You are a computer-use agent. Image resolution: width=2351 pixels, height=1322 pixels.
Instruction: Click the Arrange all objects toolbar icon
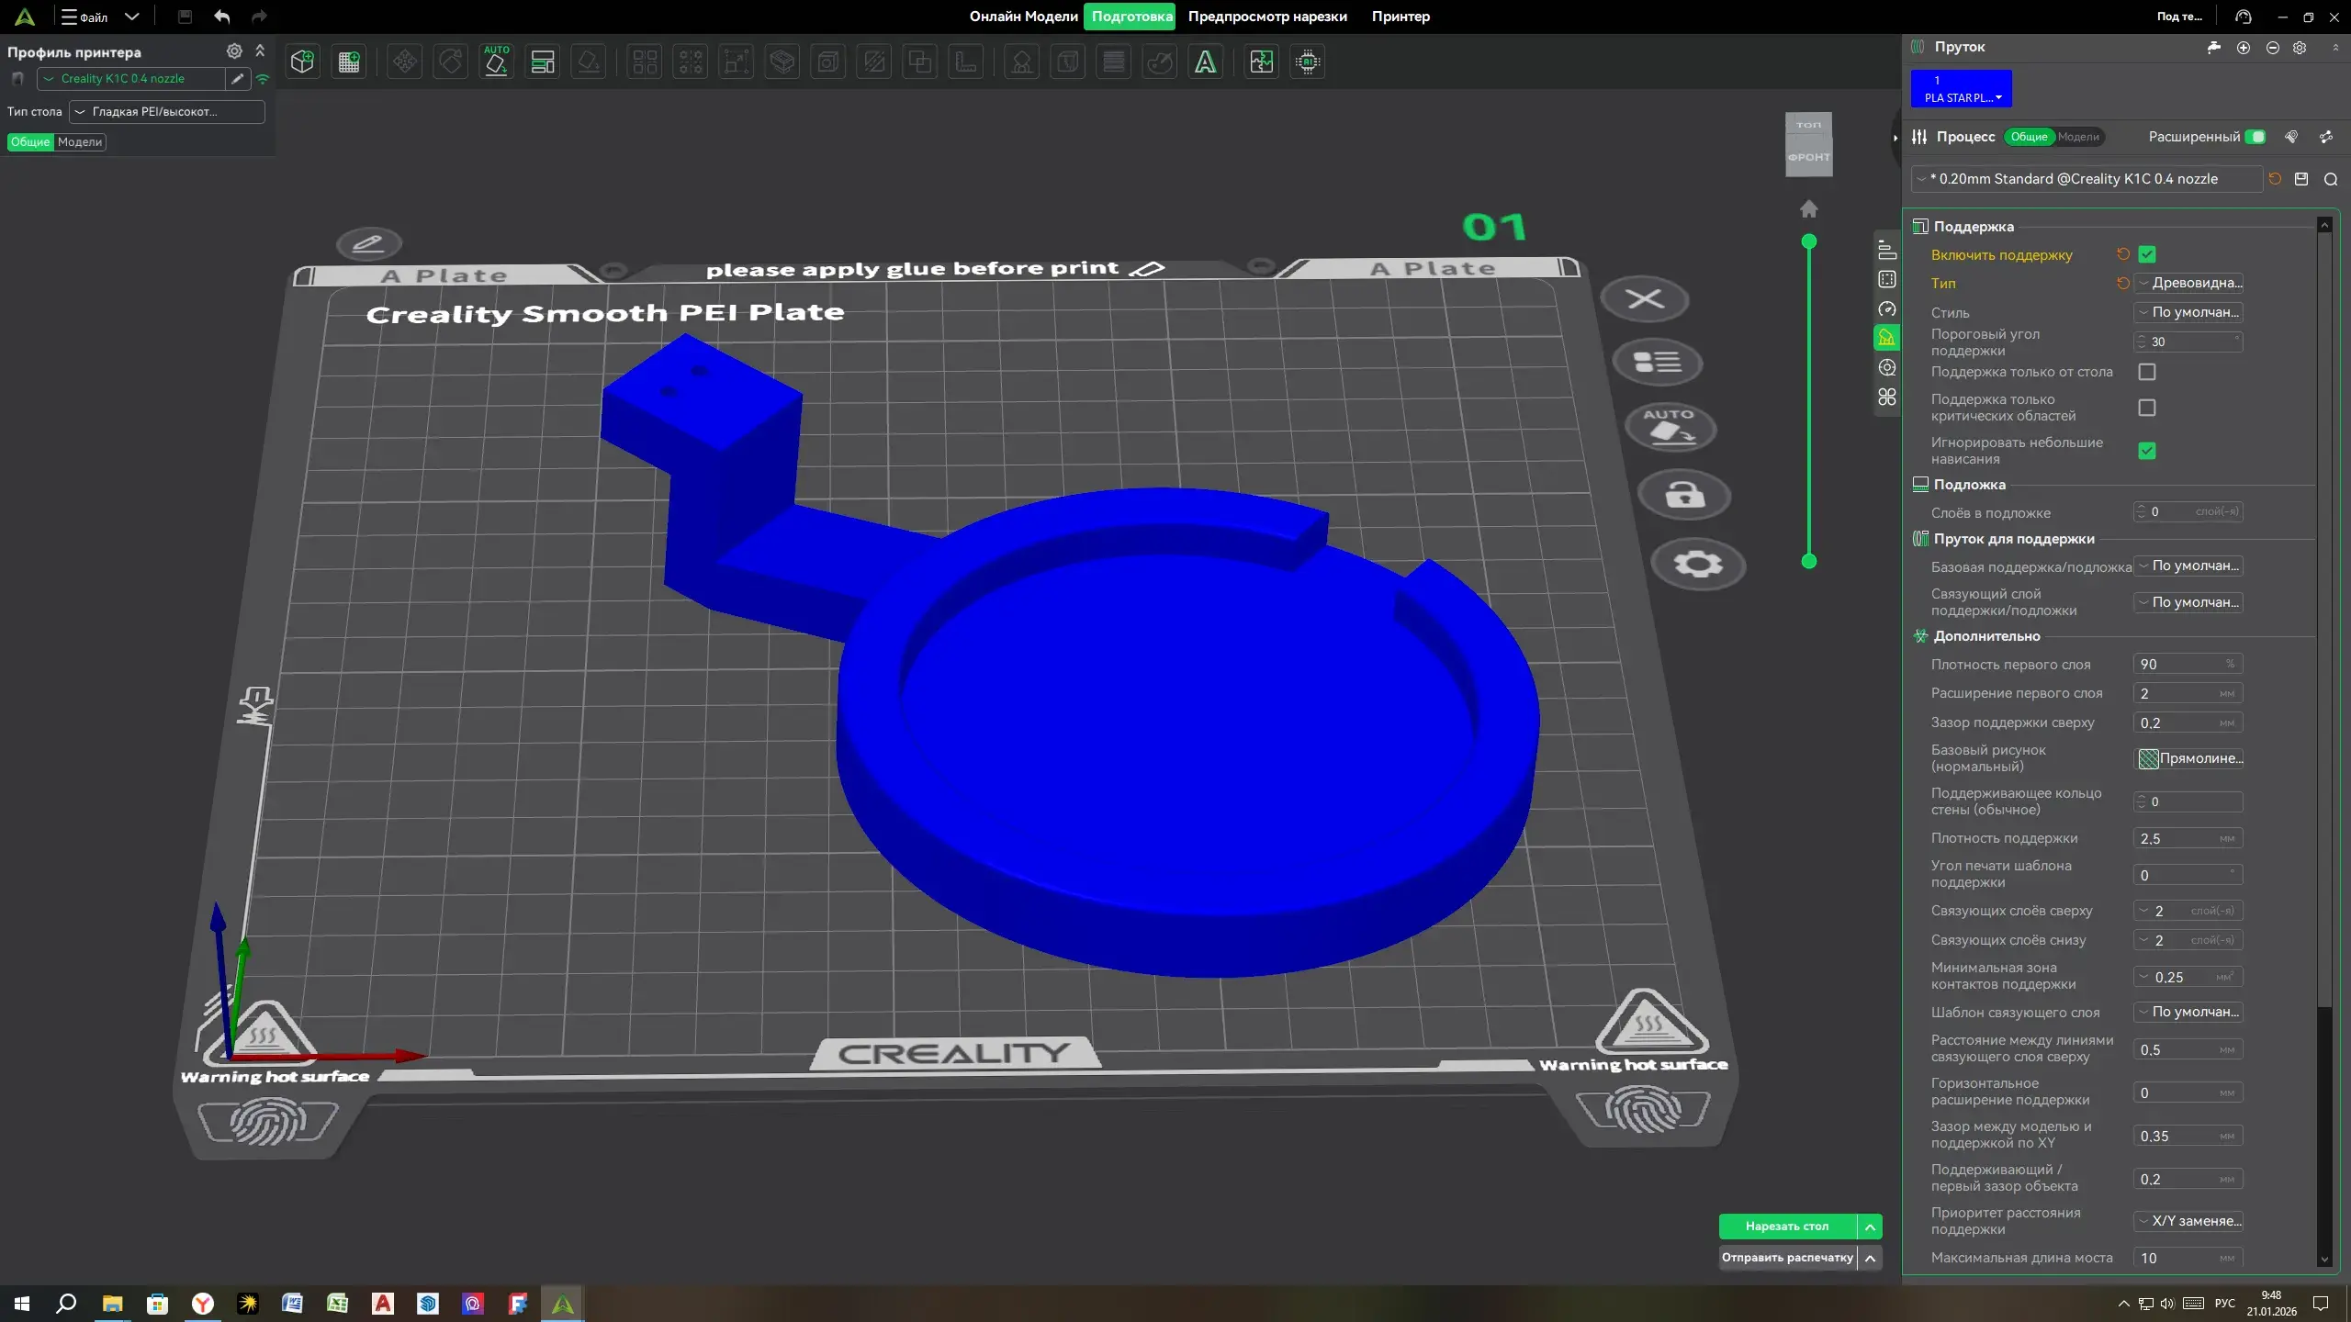click(x=543, y=62)
